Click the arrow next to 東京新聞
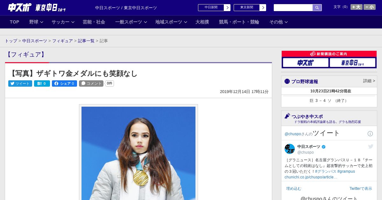Image resolution: width=382 pixels, height=200 pixels. [x=263, y=8]
